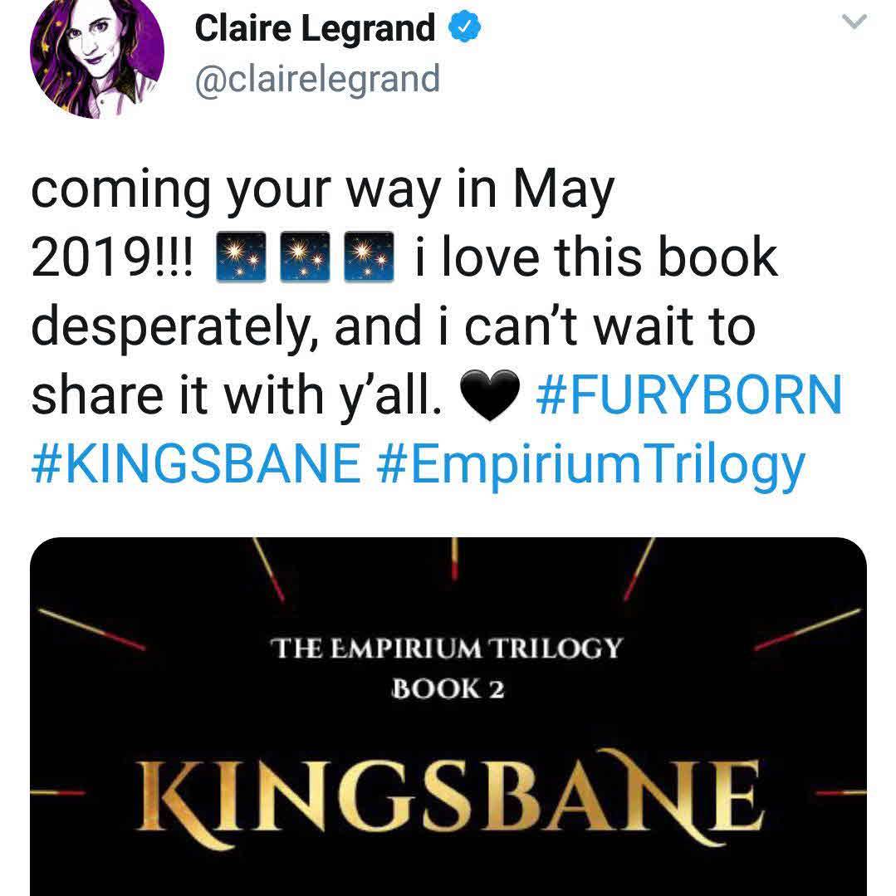Click the blue verified badge

point(464,27)
